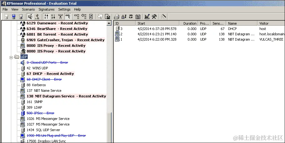Open the Signatures menu
The width and height of the screenshot is (285, 143).
coord(47,9)
